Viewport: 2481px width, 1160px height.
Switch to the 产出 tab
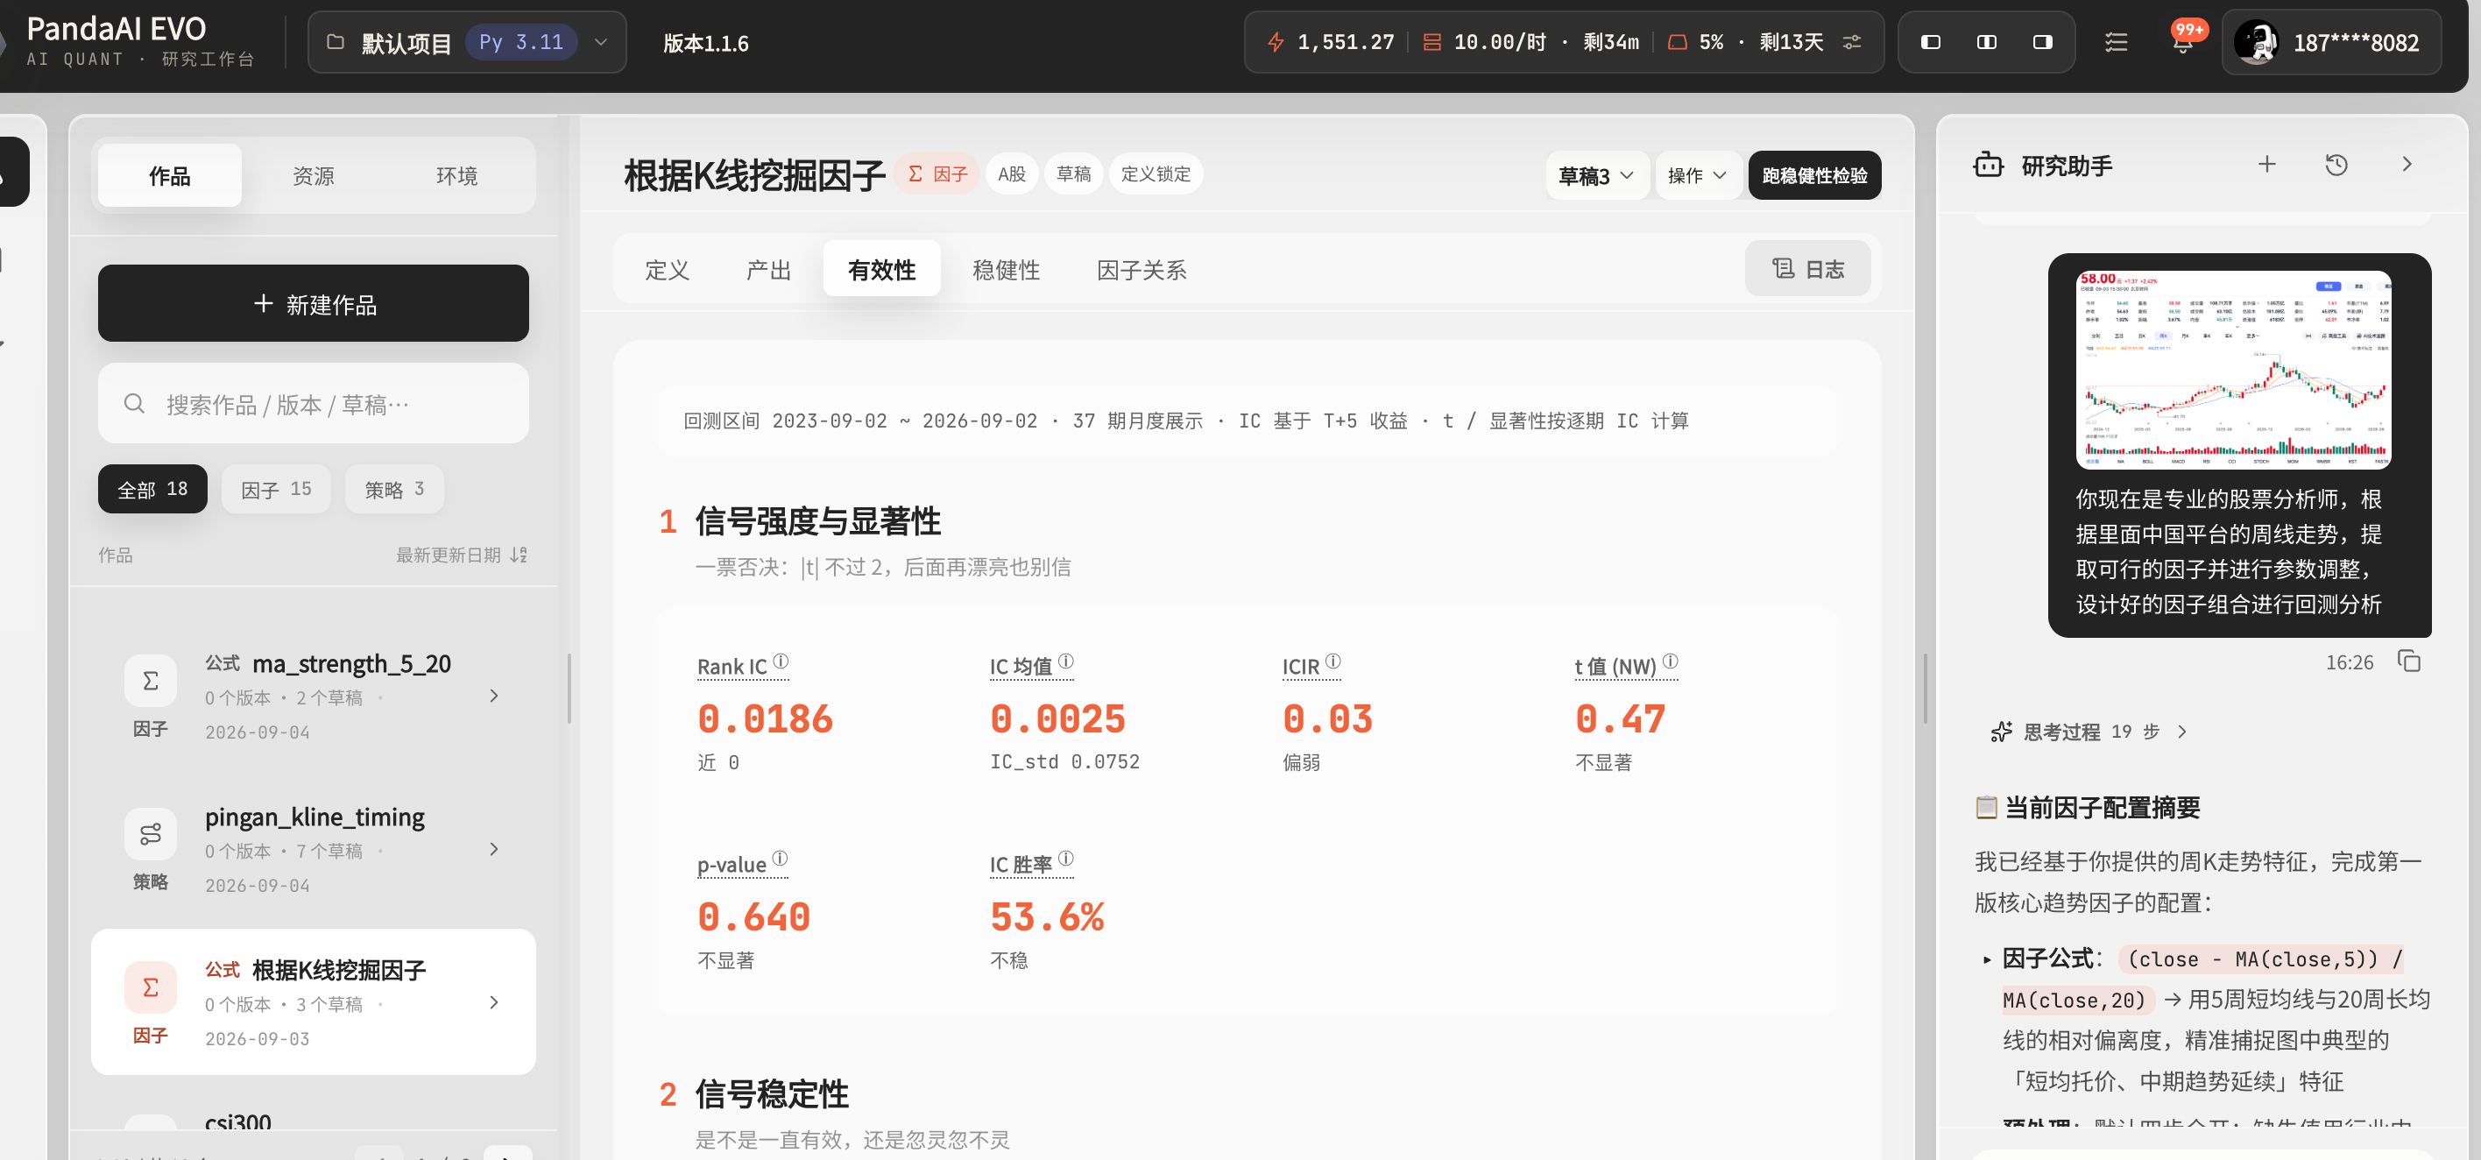tap(768, 270)
